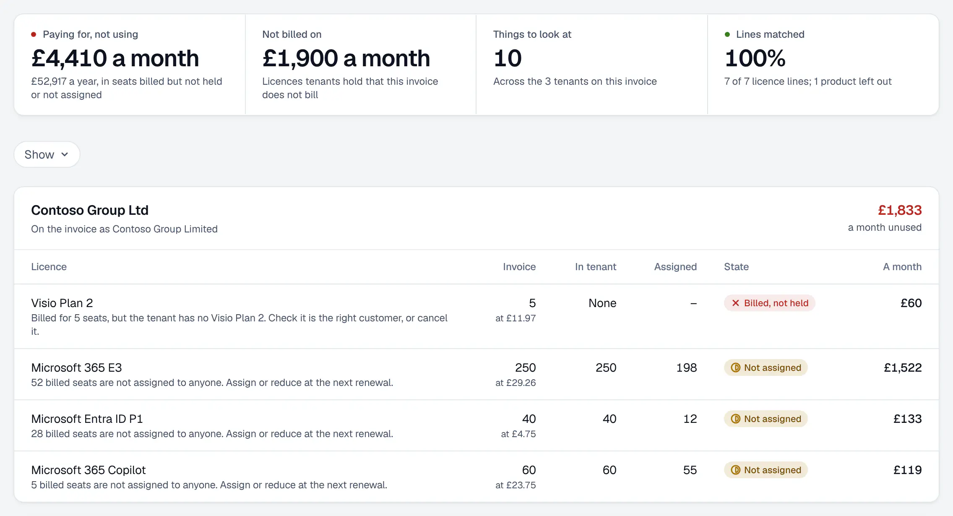Screen dimensions: 953x516
Task: Click the £1,522 monthly cost for Microsoft 365 E3
Action: [903, 367]
